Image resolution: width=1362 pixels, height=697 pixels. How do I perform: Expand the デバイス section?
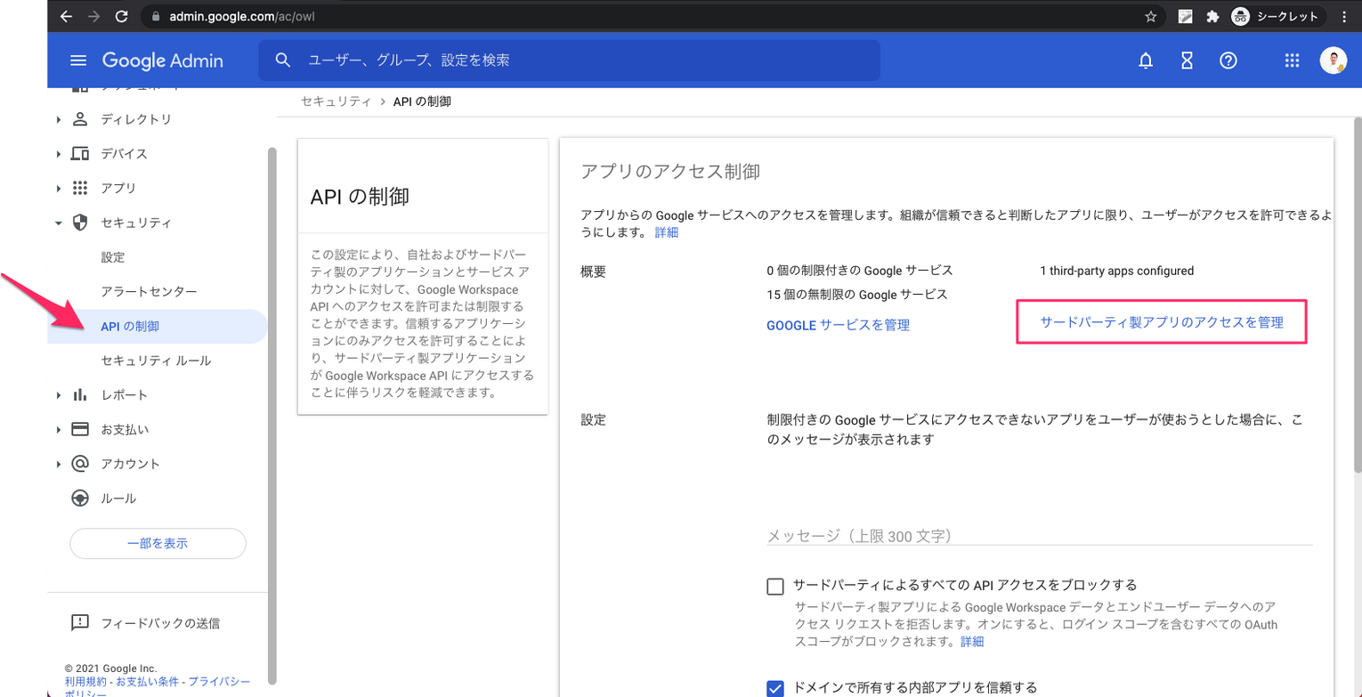[x=59, y=154]
